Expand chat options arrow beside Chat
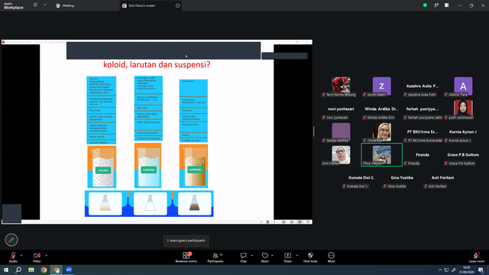This screenshot has width=489, height=275. [x=251, y=255]
